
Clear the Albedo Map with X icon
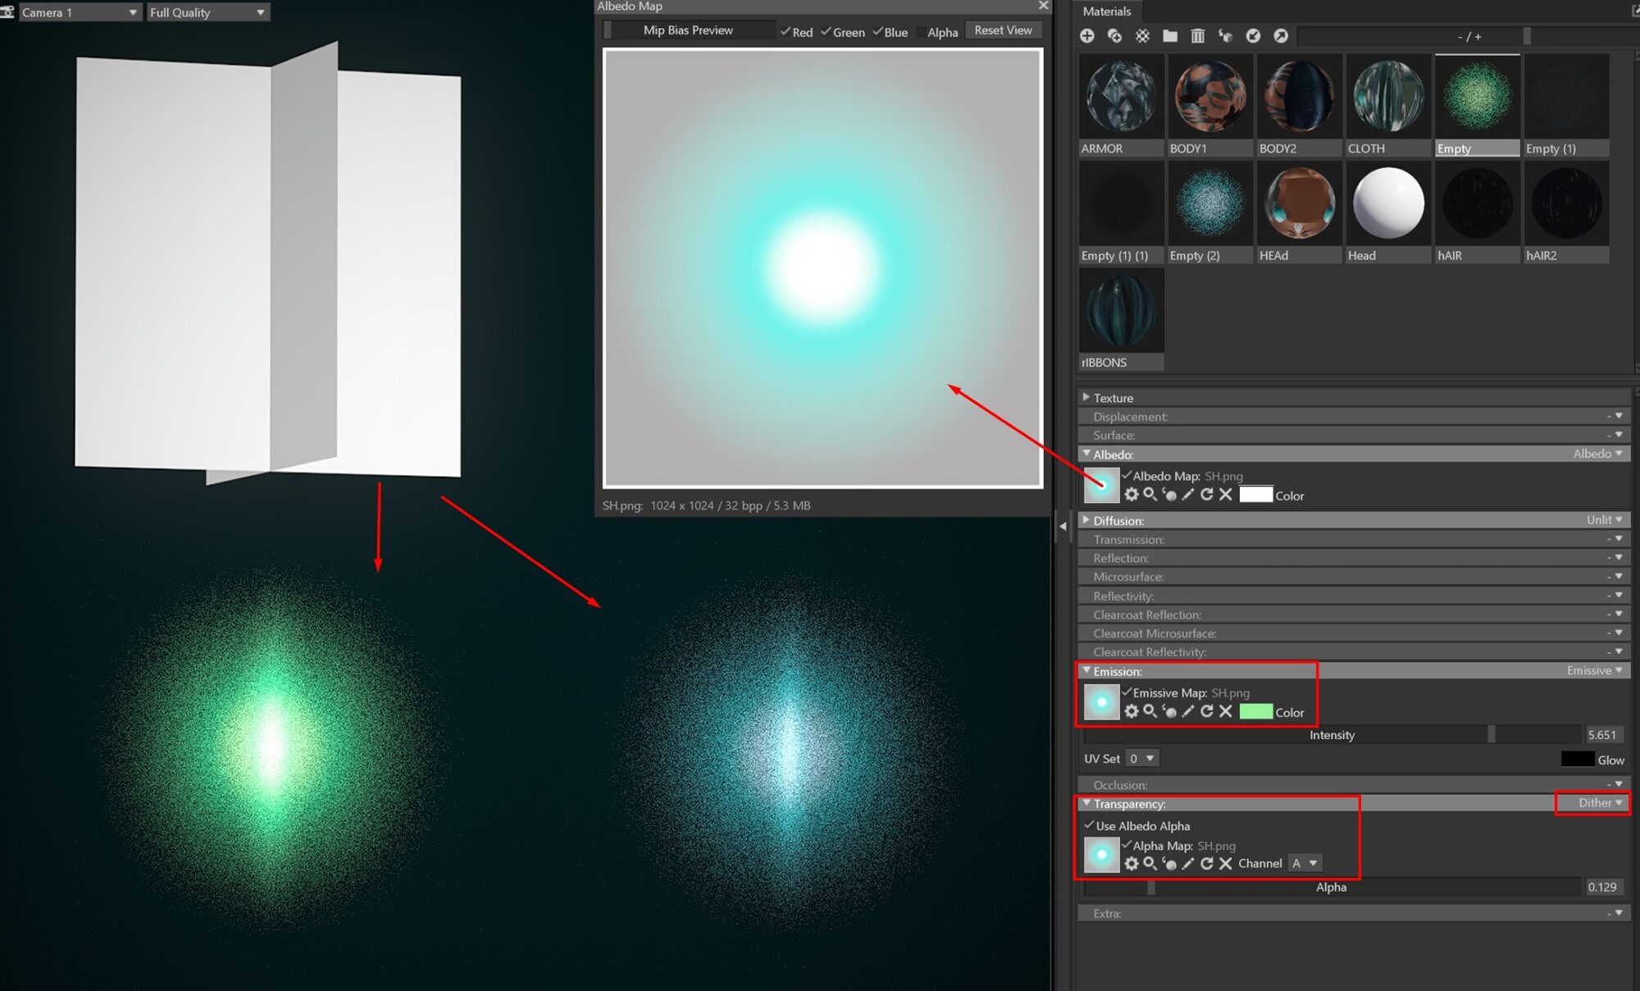coord(1225,495)
